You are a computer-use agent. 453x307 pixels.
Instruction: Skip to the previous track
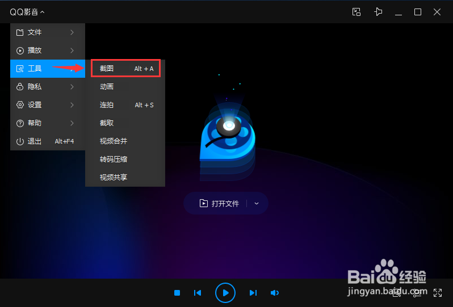pyautogui.click(x=198, y=293)
